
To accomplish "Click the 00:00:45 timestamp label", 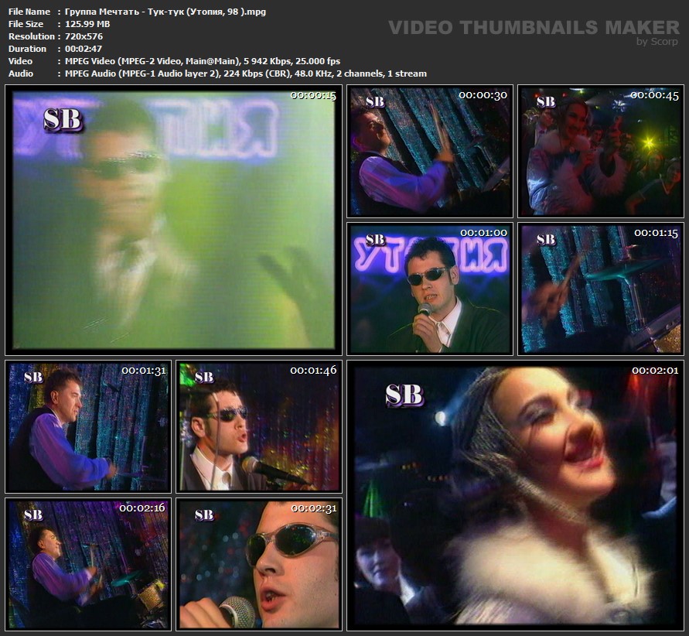I will click(x=654, y=95).
